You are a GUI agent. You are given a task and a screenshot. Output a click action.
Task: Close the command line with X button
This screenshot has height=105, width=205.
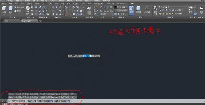point(3,101)
